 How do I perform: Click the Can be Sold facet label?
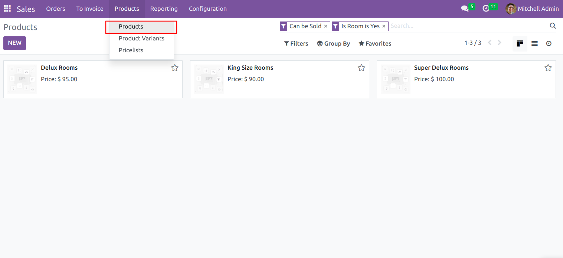(305, 26)
